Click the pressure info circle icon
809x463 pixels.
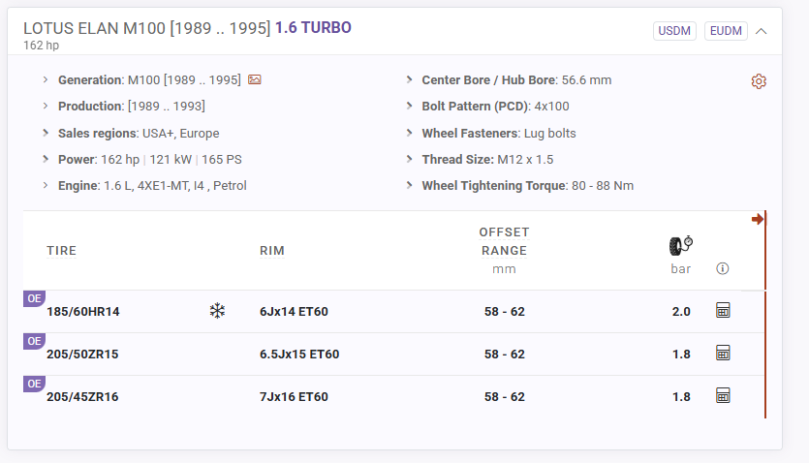pos(723,268)
